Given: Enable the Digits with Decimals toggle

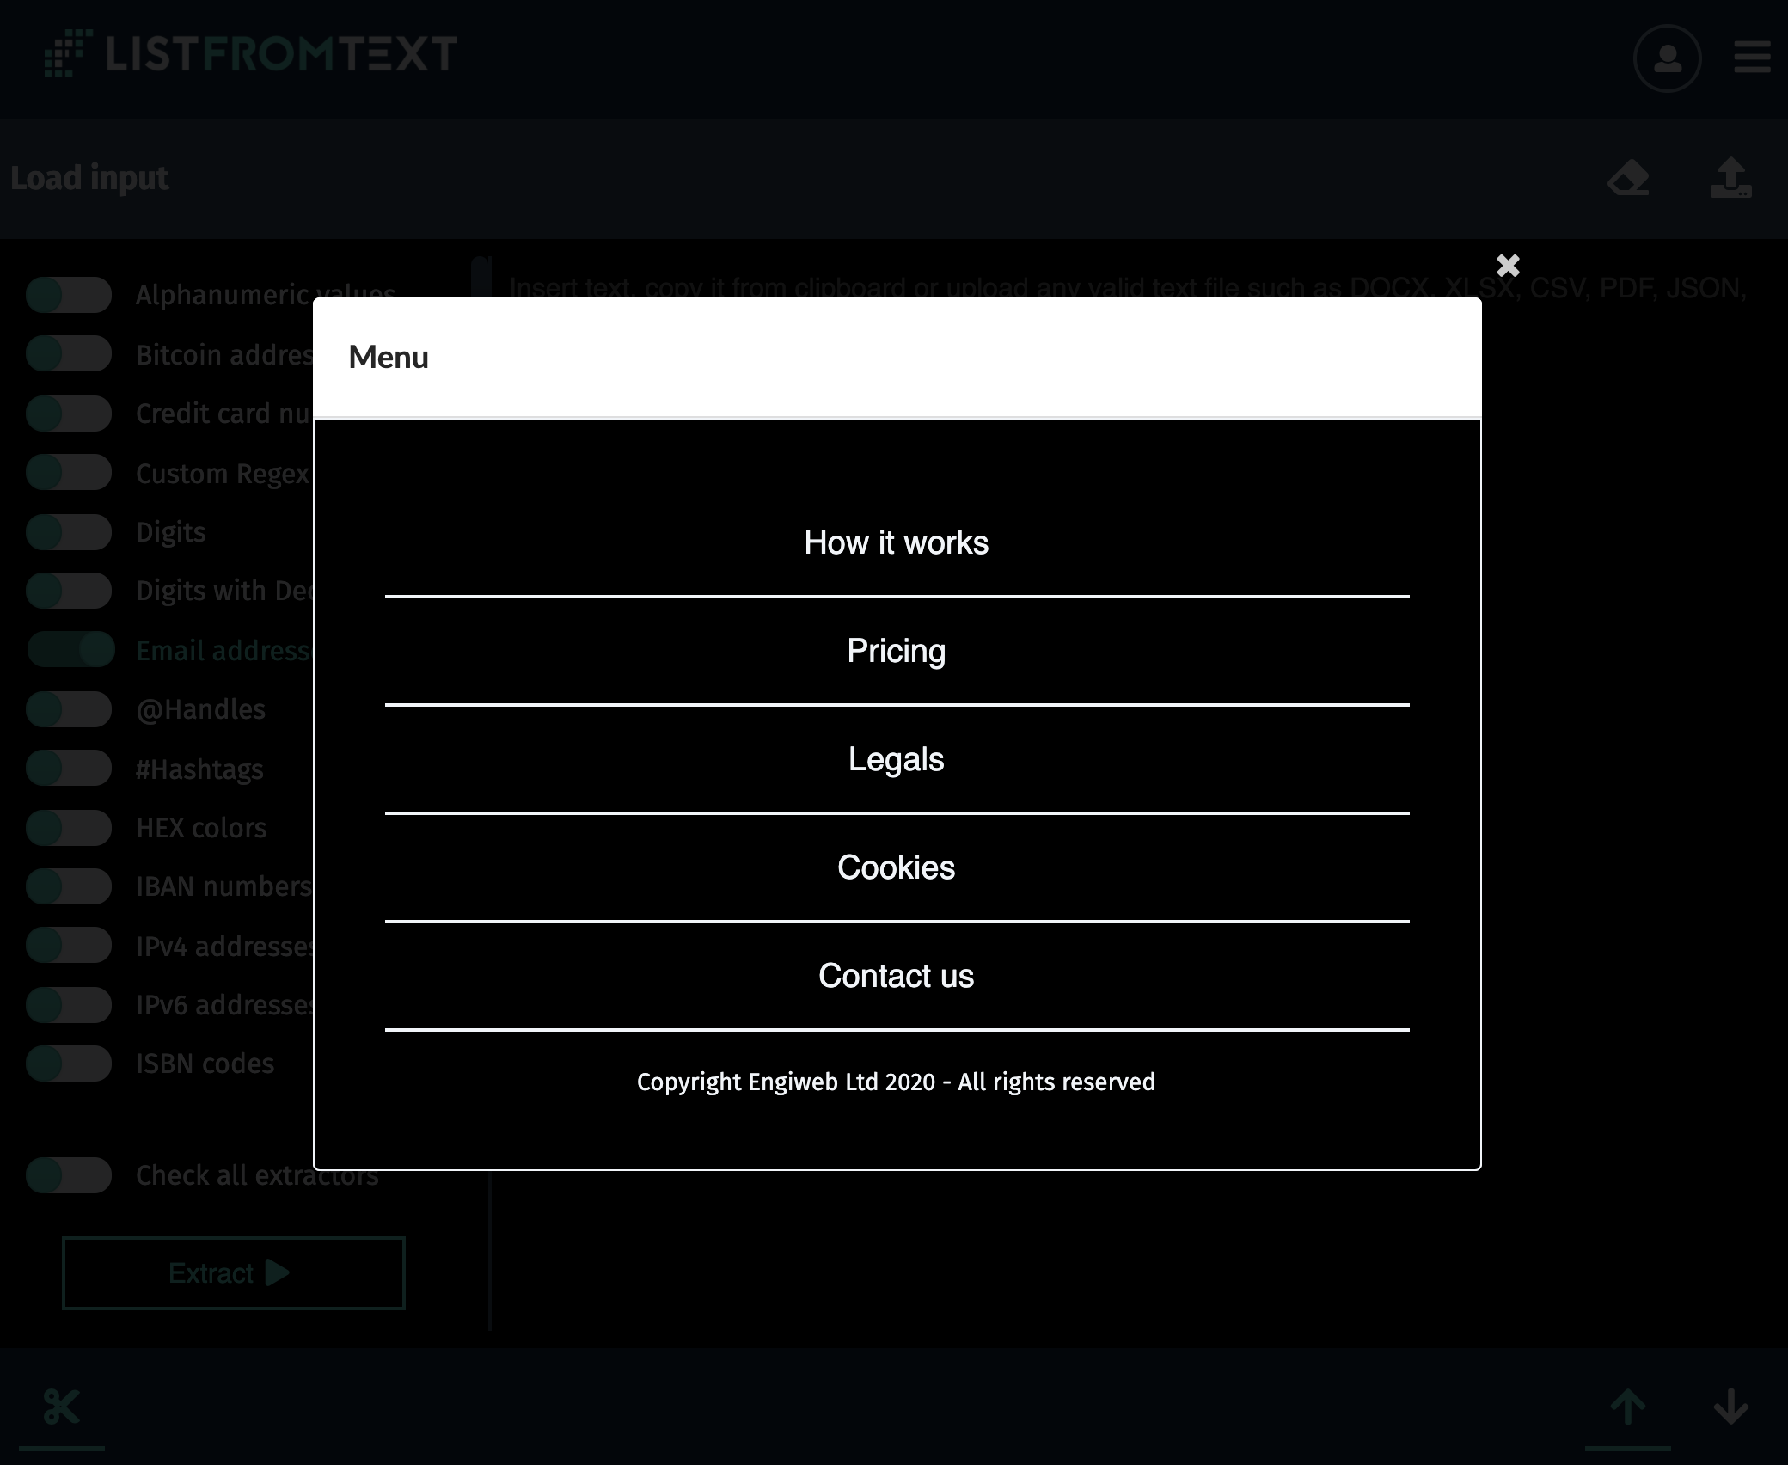Looking at the screenshot, I should coord(69,591).
